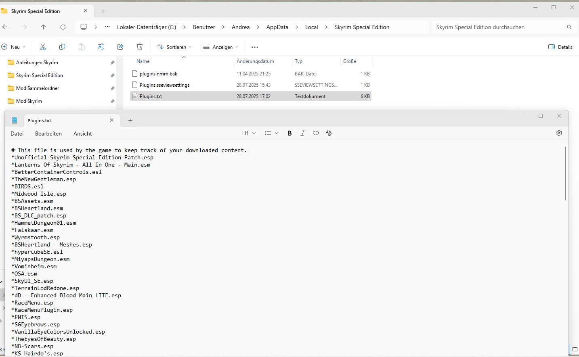The image size is (579, 357).
Task: Open the Bearbeiten menu
Action: point(48,134)
